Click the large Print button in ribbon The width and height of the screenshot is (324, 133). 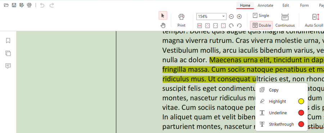(181, 20)
